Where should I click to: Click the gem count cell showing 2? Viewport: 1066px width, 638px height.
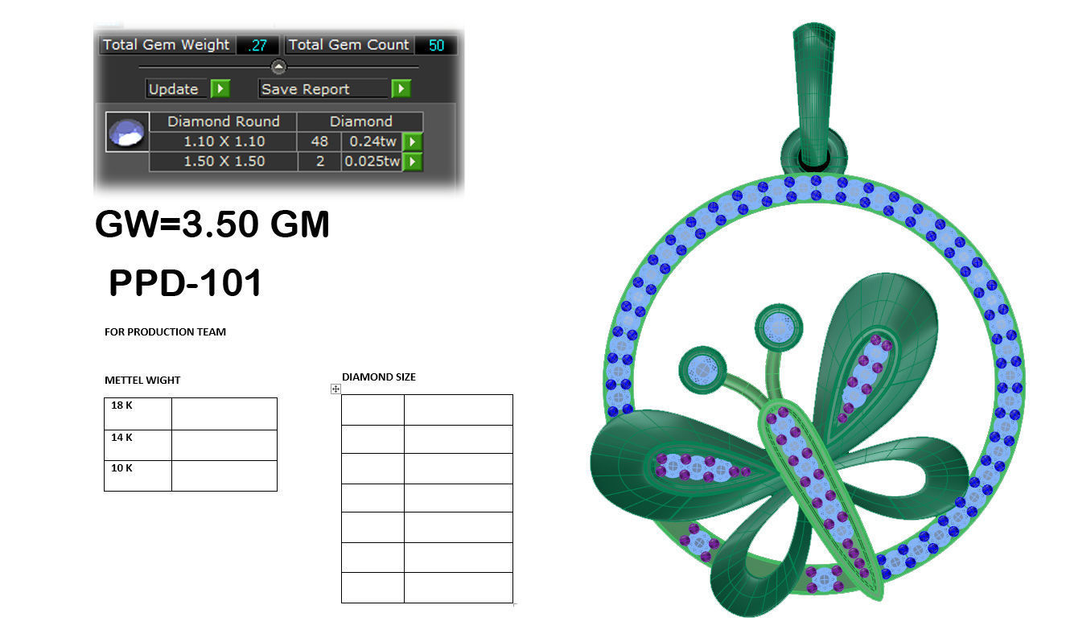pyautogui.click(x=319, y=162)
